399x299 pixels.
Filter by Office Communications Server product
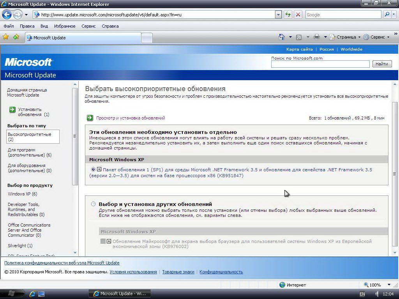tap(29, 230)
